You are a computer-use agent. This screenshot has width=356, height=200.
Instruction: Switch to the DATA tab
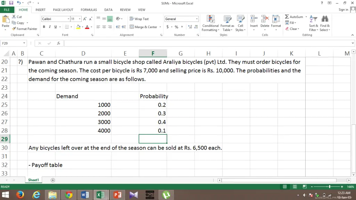click(108, 10)
